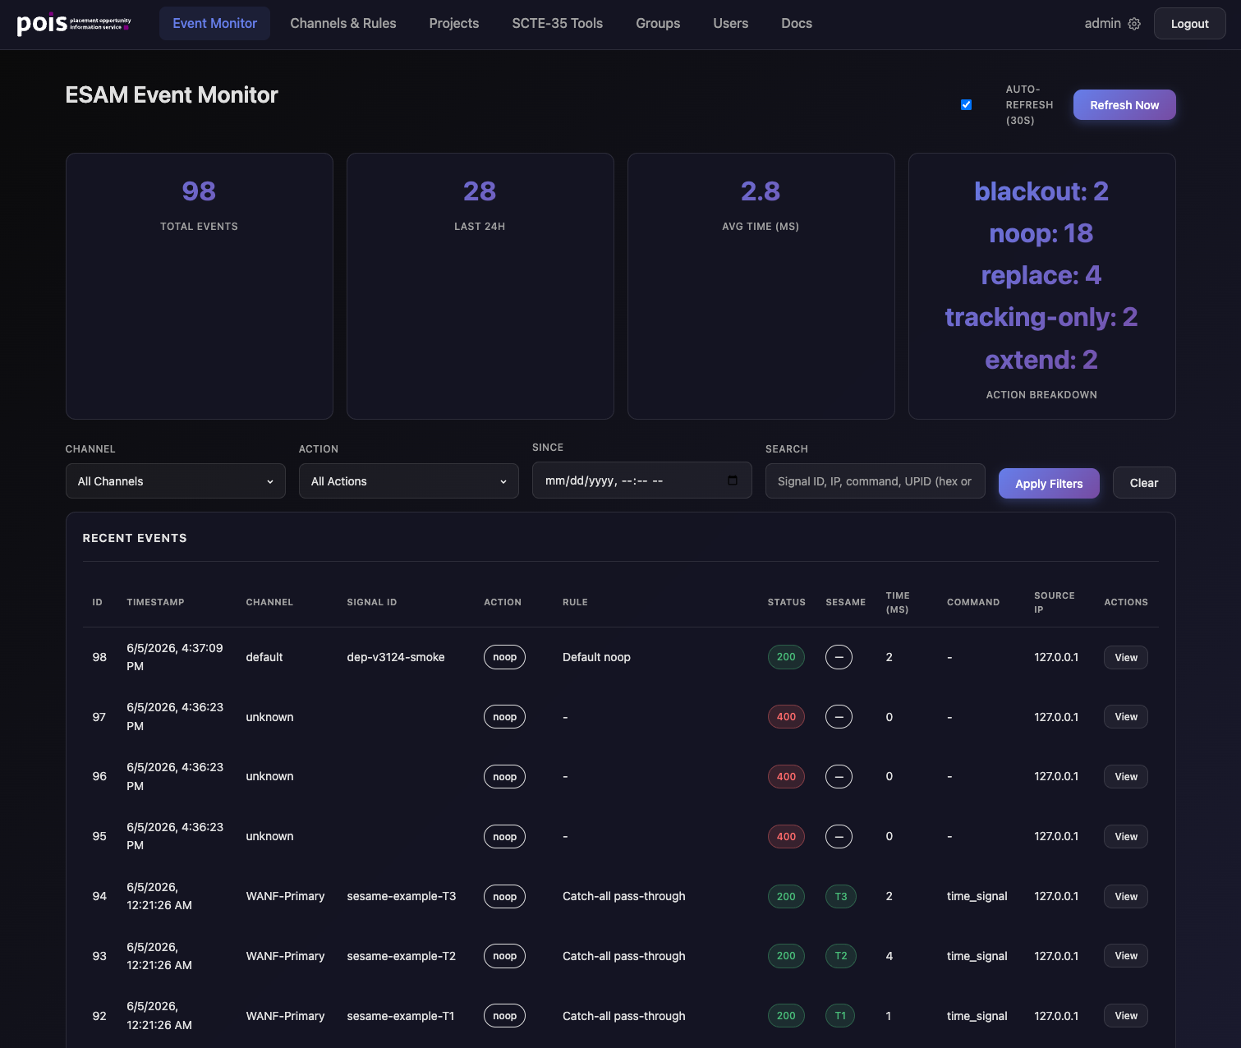Click 'tracking-only: 2' breakdown entry
The image size is (1241, 1048).
pyautogui.click(x=1041, y=317)
